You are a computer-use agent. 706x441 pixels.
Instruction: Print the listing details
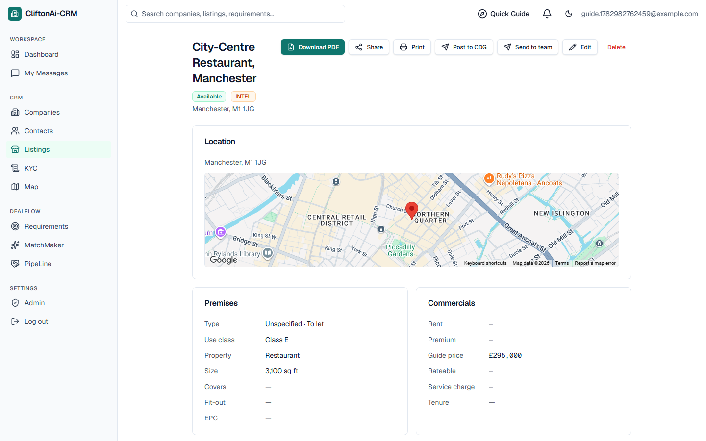coord(412,47)
